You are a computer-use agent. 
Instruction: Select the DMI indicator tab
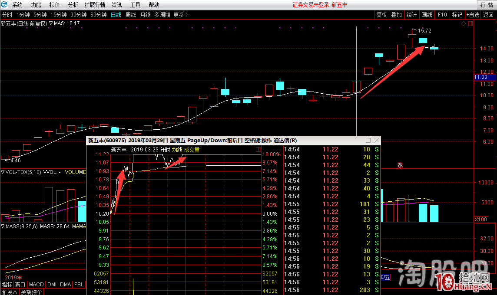52,285
